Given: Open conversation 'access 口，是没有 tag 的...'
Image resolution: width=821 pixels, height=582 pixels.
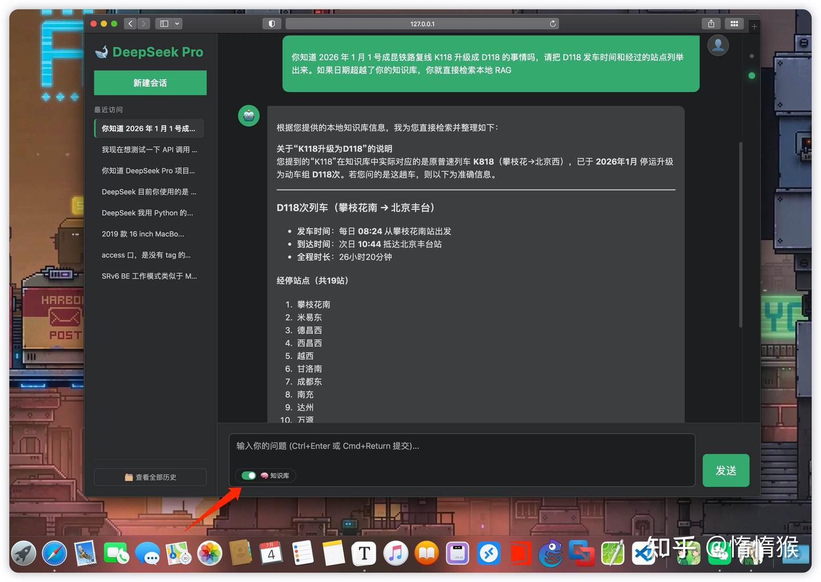Looking at the screenshot, I should pos(149,255).
